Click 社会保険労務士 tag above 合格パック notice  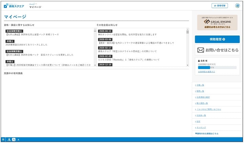[x=14, y=51]
